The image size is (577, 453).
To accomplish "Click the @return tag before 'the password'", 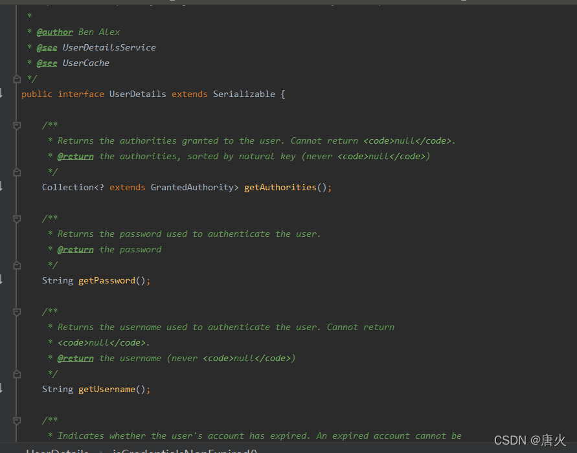I will click(75, 250).
